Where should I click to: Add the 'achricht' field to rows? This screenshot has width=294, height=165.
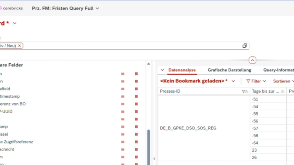coord(123,149)
